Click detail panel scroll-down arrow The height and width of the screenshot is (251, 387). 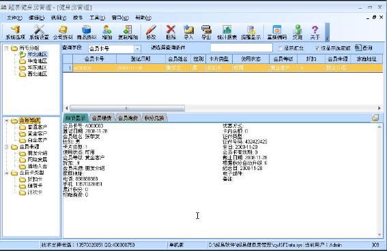point(379,235)
